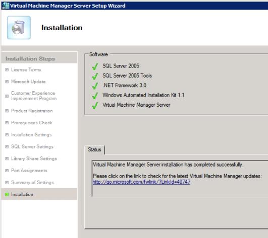Click checkmark for Windows Automated Installation Kit 1.1

click(95, 96)
